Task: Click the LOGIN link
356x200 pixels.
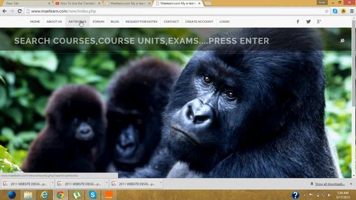Action: coord(224,22)
